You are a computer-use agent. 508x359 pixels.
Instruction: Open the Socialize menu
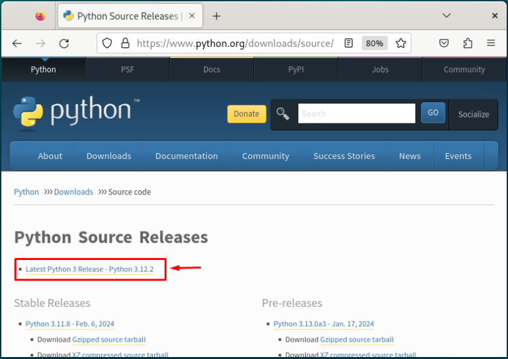(474, 114)
